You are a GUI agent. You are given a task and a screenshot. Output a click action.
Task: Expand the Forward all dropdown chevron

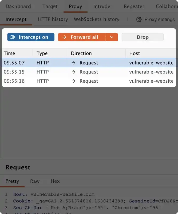point(112,37)
